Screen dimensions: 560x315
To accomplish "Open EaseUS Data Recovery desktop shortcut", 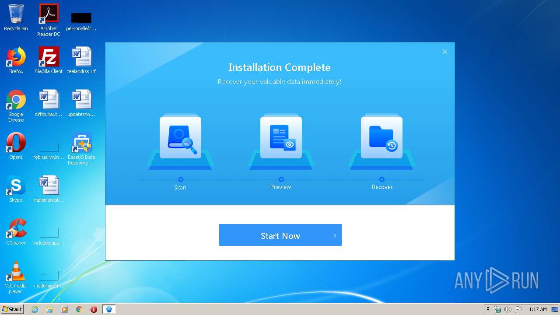I will [x=81, y=149].
